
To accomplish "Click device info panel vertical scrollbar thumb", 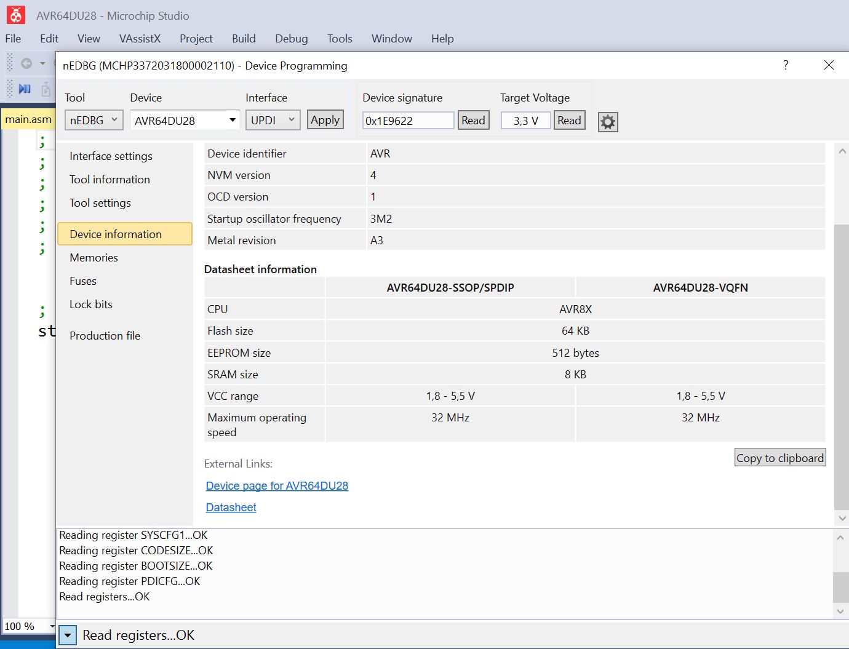I will pyautogui.click(x=842, y=367).
